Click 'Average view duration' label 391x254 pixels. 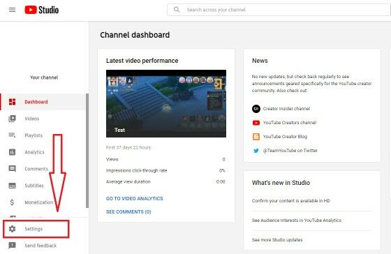[128, 181]
